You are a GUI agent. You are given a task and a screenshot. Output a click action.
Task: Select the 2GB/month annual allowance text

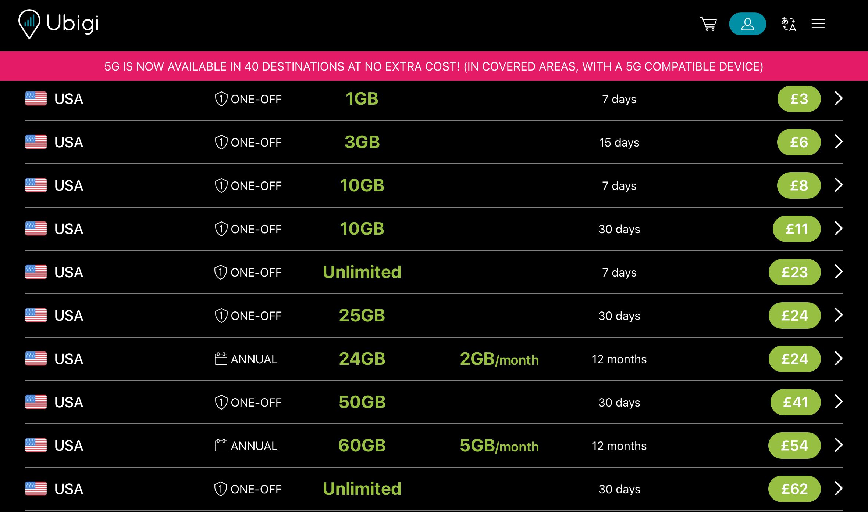click(499, 359)
